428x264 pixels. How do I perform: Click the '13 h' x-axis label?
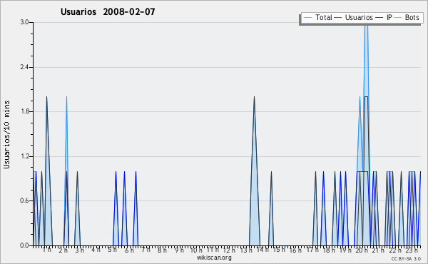point(246,250)
